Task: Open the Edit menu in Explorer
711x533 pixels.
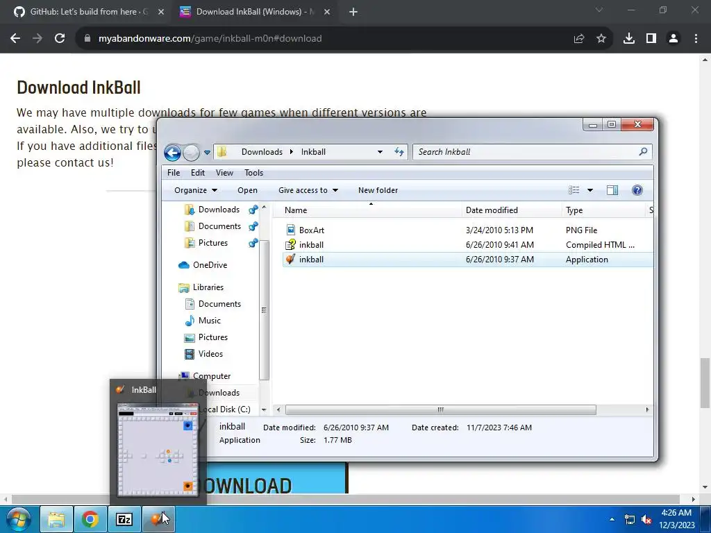Action: click(198, 173)
